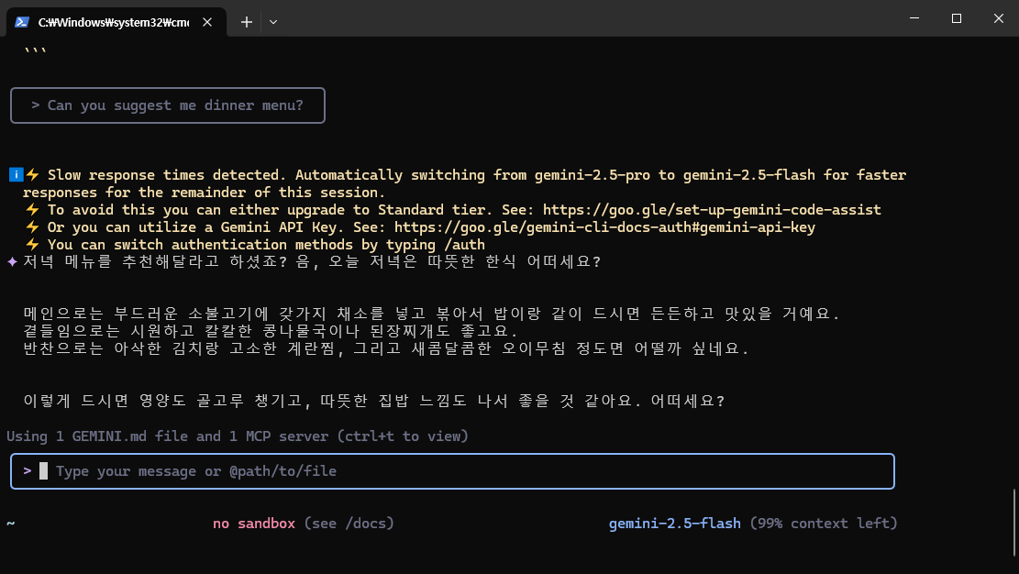The image size is (1019, 574).
Task: Click the gemini-2.5-flash model label
Action: point(674,524)
